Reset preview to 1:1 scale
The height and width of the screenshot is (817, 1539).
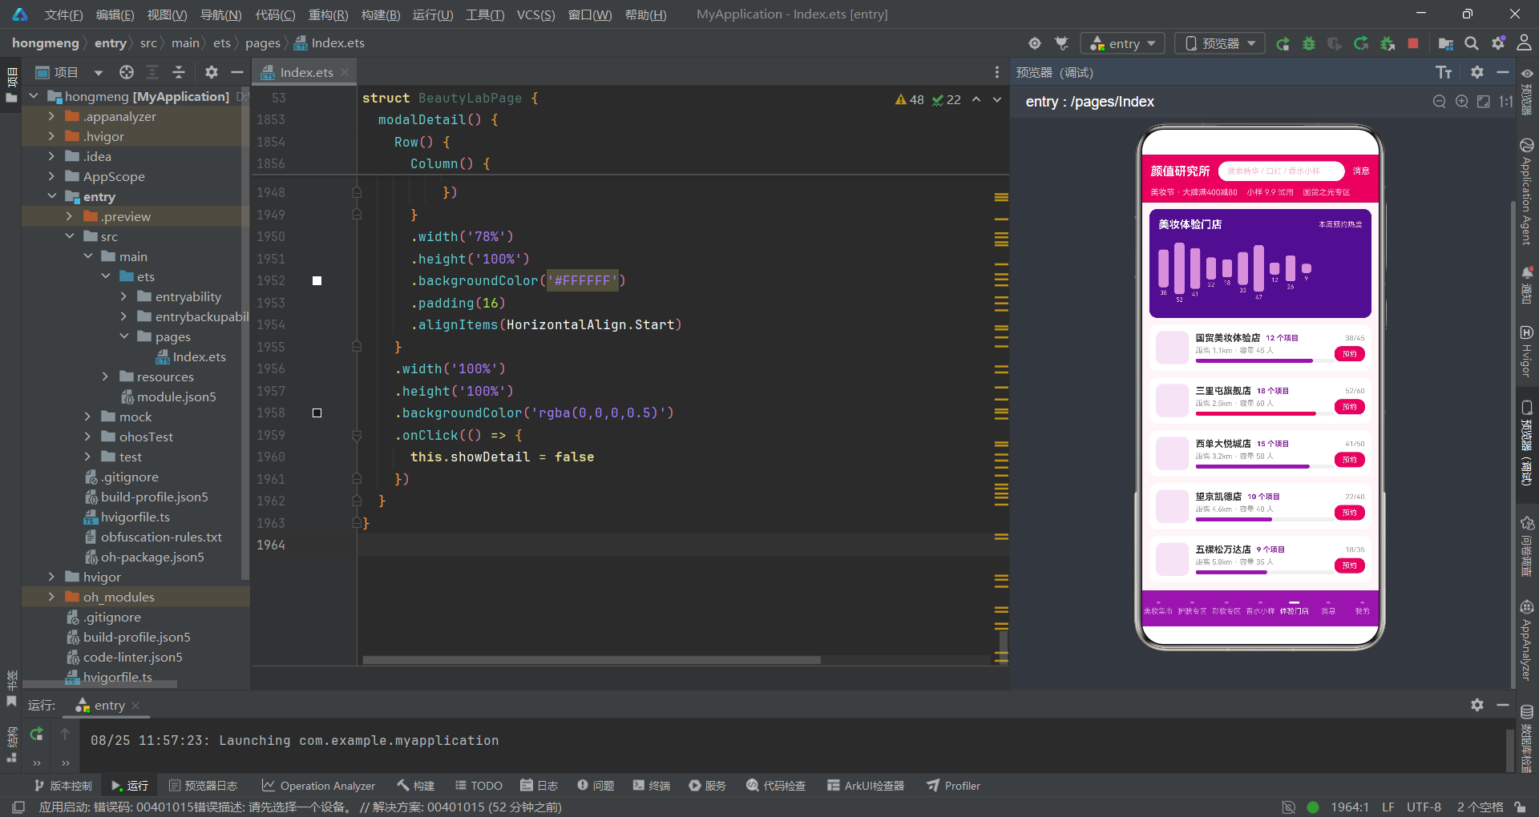[x=1506, y=102]
